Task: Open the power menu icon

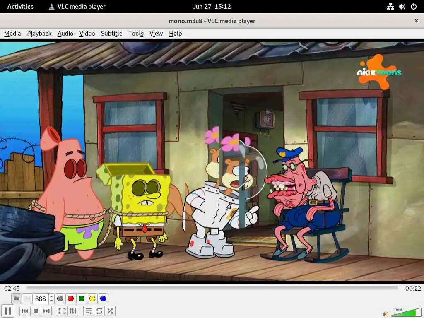Action: coord(414,7)
